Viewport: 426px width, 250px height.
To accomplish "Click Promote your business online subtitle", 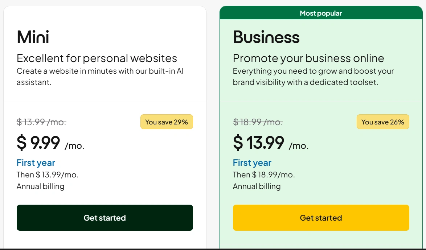I will click(x=308, y=58).
